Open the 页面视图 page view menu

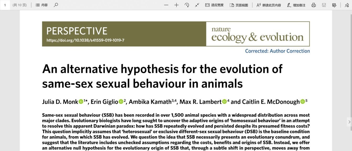[239, 5]
